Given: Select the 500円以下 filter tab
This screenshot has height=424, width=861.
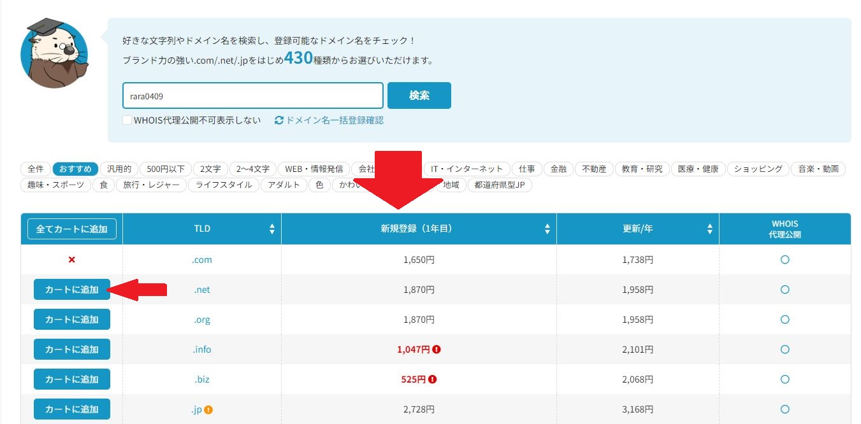Looking at the screenshot, I should (165, 169).
